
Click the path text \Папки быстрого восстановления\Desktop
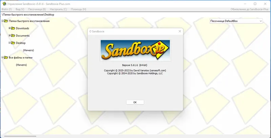pos(28,15)
